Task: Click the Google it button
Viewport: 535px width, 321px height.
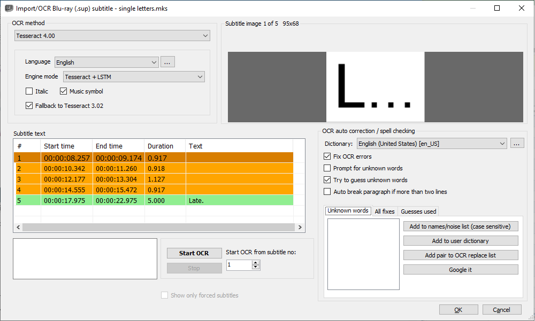Action: tap(461, 270)
